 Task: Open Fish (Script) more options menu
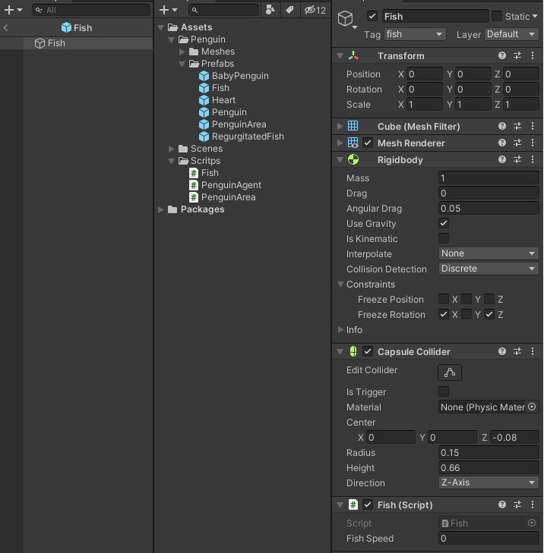[x=533, y=504]
